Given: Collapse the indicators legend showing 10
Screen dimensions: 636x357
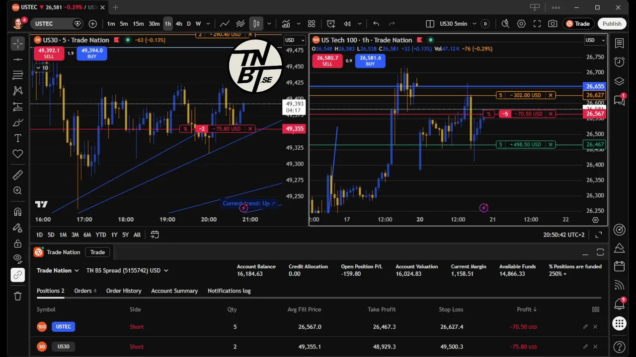Looking at the screenshot, I should [x=42, y=67].
